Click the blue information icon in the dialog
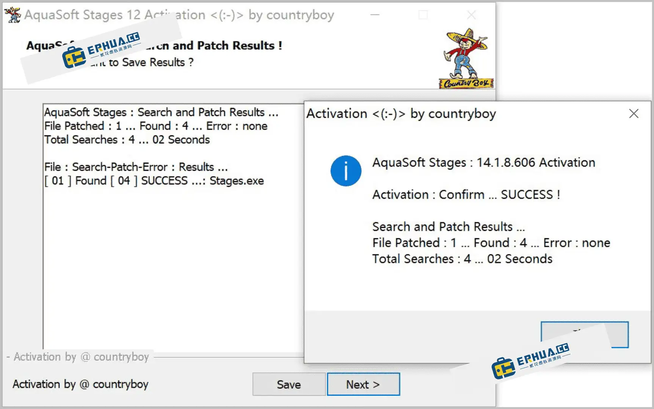This screenshot has height=409, width=654. click(346, 171)
